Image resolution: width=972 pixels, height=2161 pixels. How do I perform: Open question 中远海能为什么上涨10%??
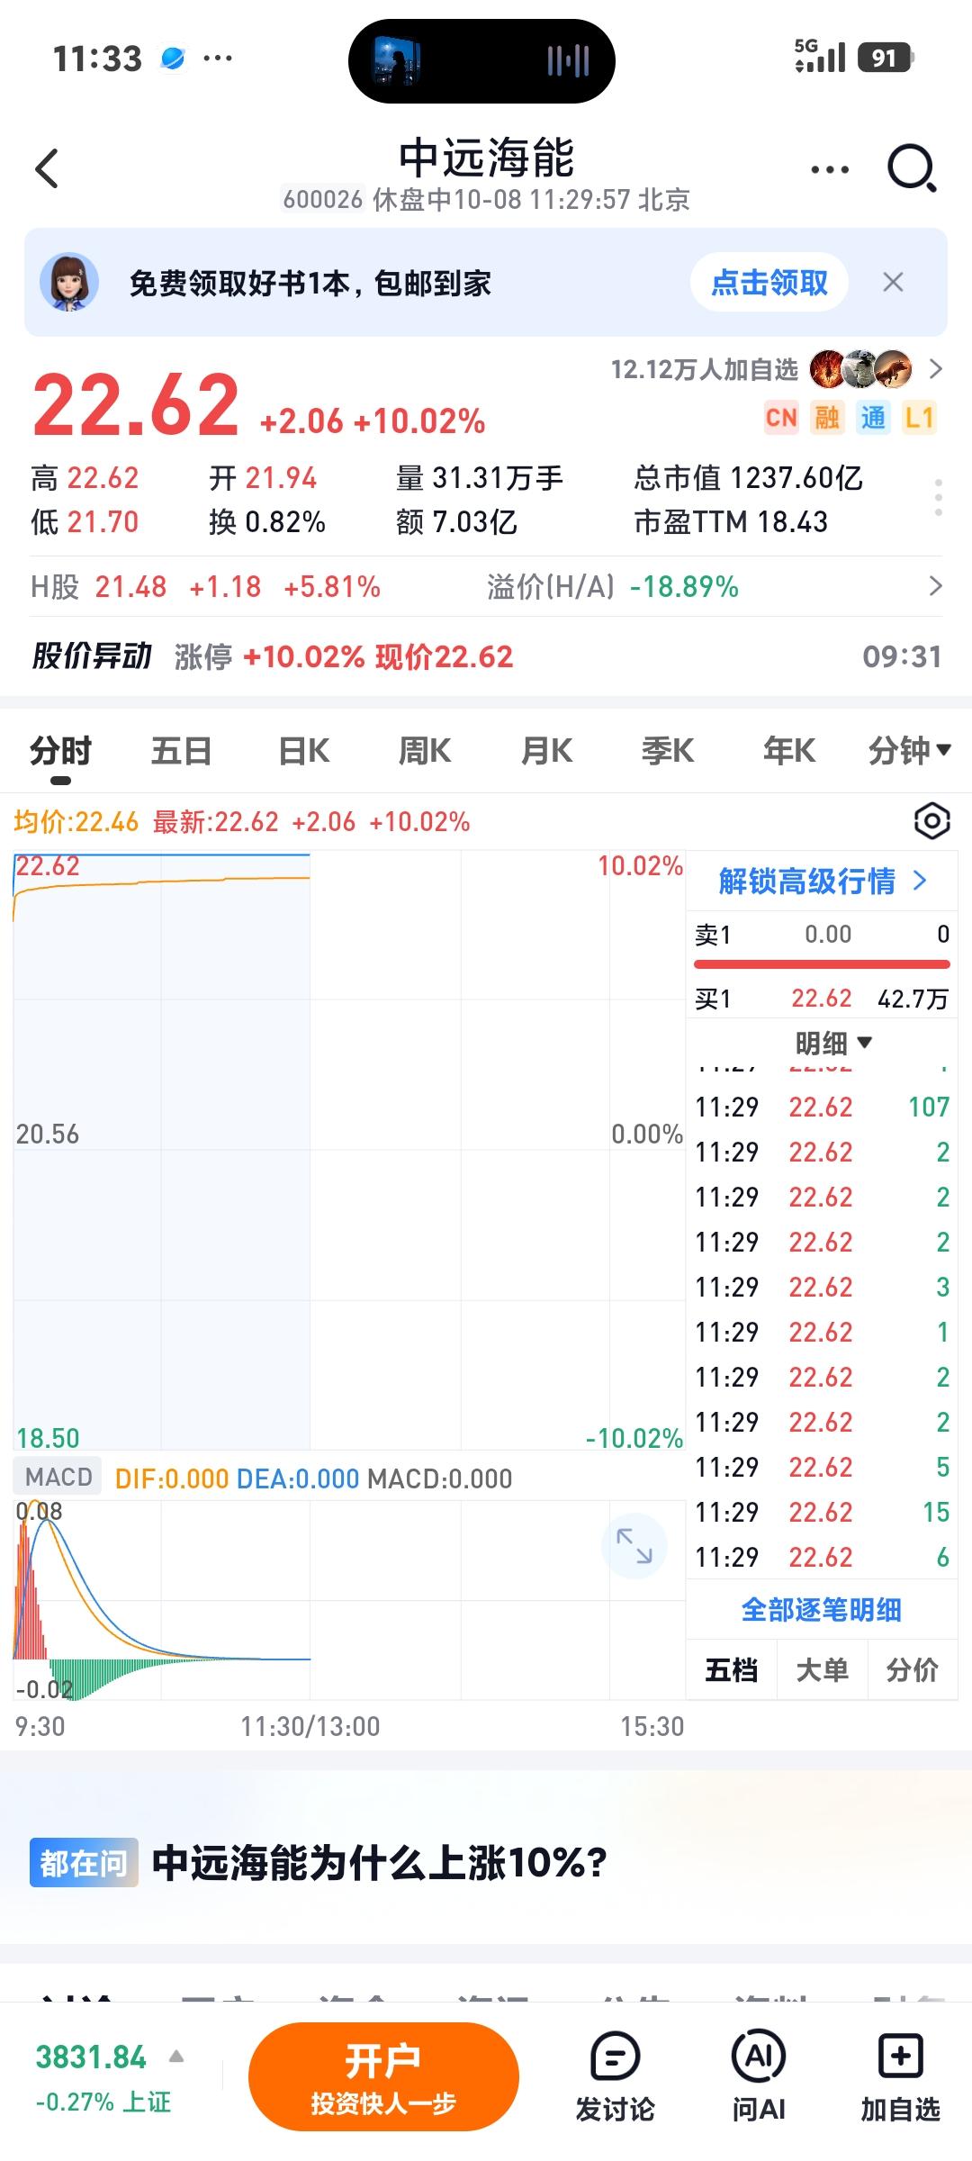tap(379, 1863)
